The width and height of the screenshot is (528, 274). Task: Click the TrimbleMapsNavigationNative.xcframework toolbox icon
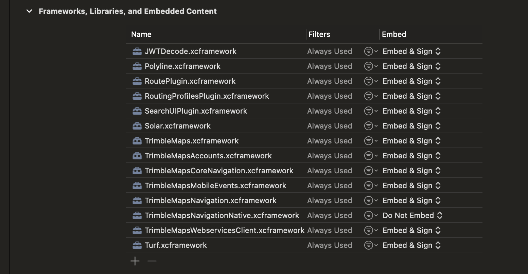pos(137,215)
